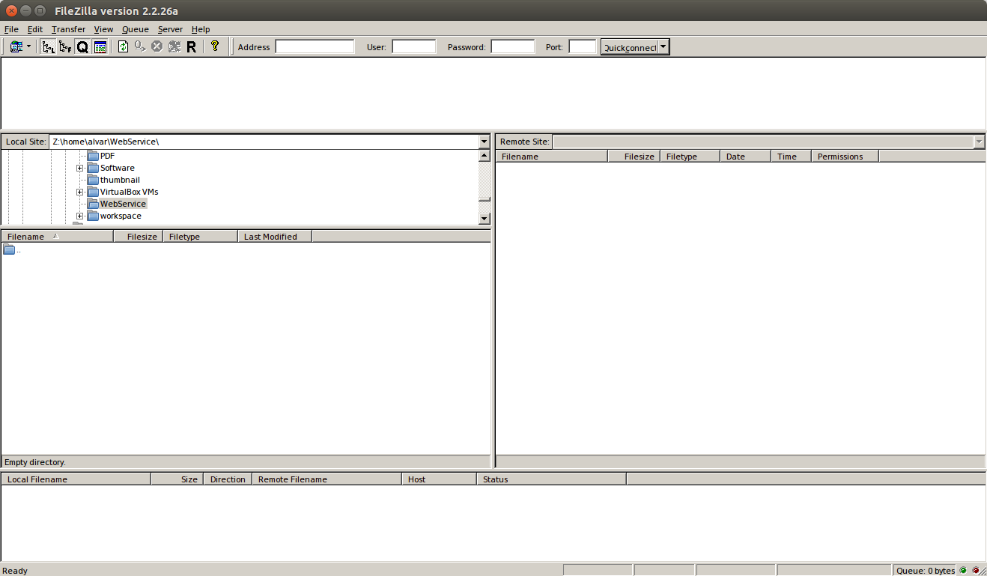The image size is (987, 576).
Task: Sort local files by Last Modified
Action: pyautogui.click(x=270, y=237)
